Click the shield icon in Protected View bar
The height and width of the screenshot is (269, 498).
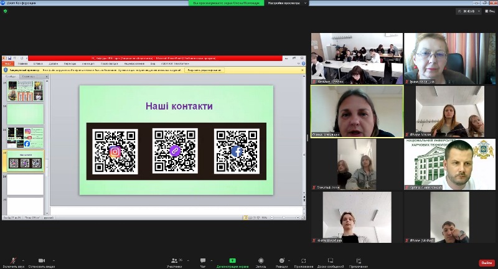[x=6, y=70]
